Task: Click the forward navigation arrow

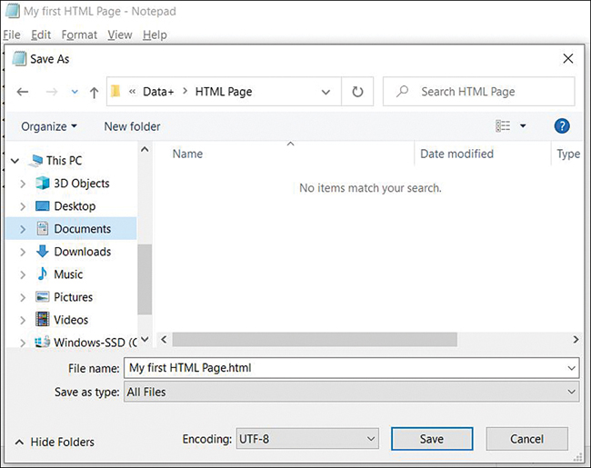Action: (52, 92)
